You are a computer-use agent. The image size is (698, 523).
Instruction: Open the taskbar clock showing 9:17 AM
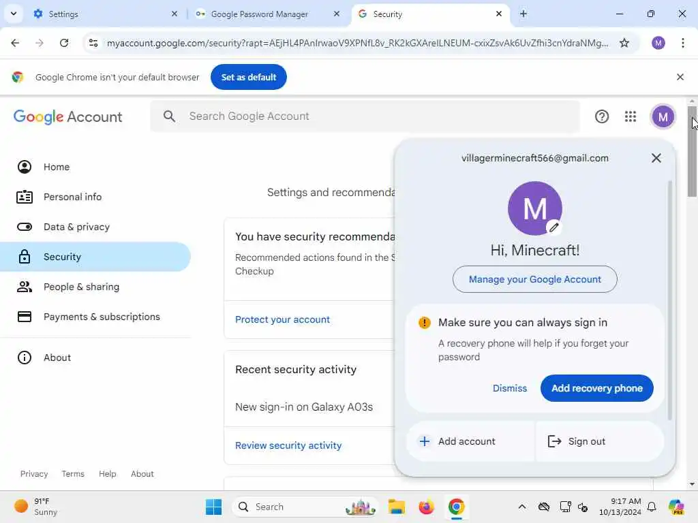[x=620, y=507]
